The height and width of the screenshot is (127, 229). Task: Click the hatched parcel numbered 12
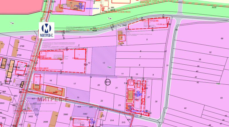pos(104,63)
